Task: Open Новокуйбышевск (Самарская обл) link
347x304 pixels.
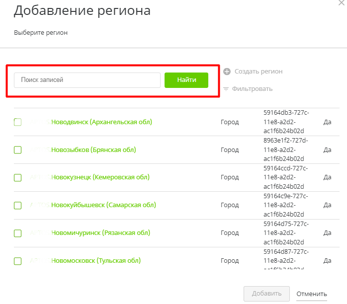Action: (103, 205)
